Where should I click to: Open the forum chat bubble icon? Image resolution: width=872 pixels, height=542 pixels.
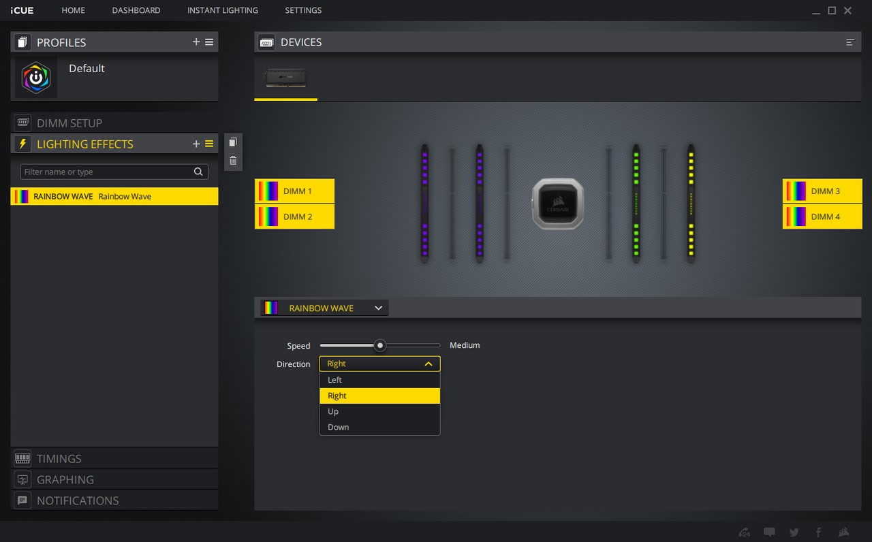click(769, 532)
